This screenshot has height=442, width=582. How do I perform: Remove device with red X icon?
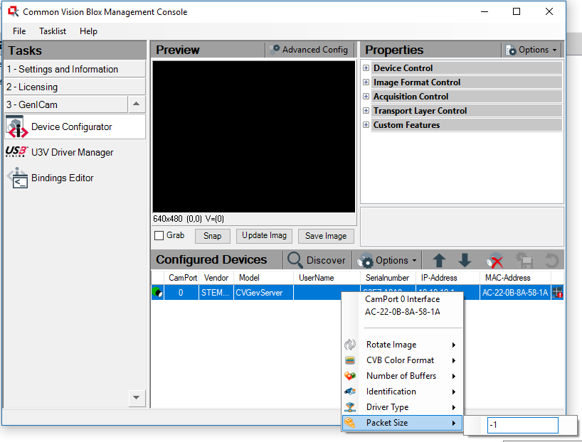point(494,260)
